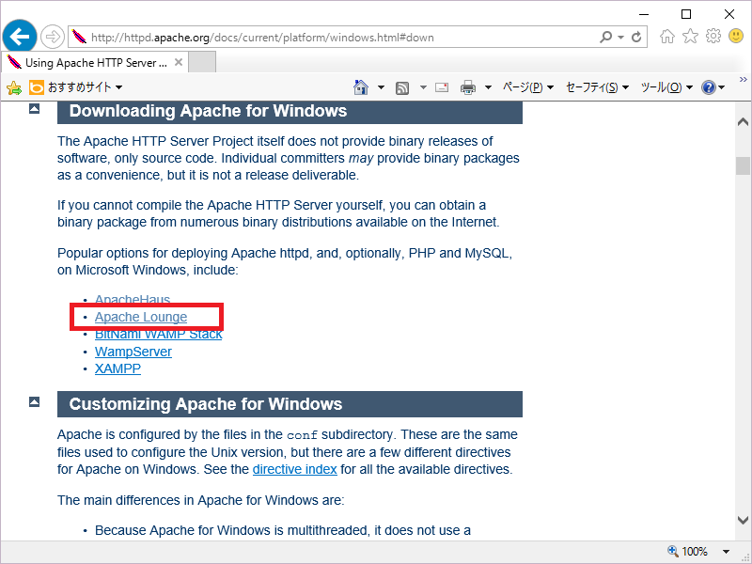Open Favorites with the star icon

pos(690,36)
